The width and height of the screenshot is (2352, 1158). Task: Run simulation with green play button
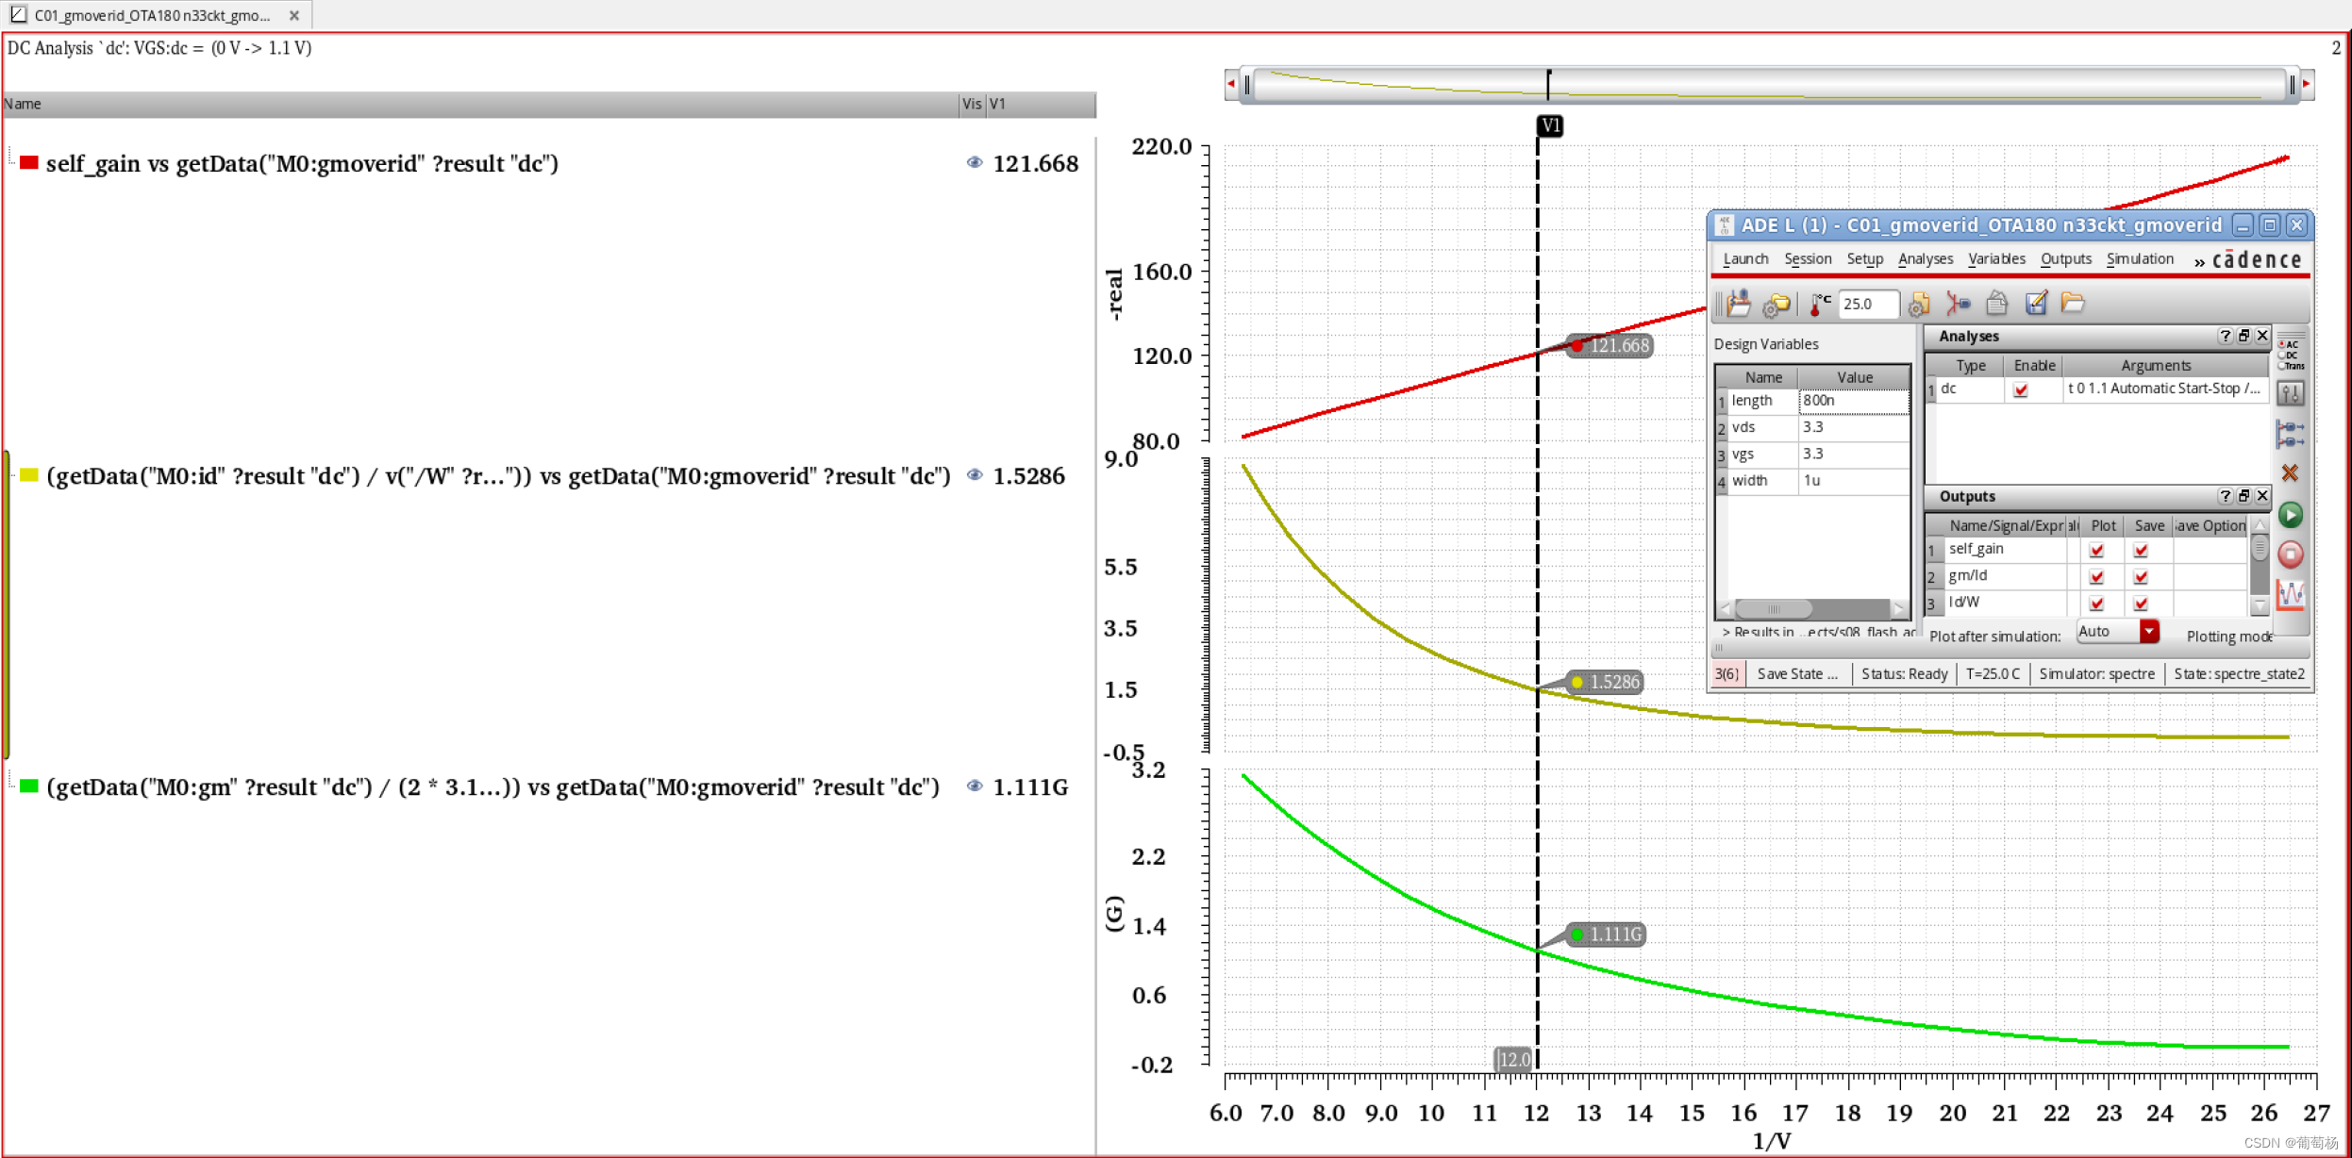click(2290, 515)
